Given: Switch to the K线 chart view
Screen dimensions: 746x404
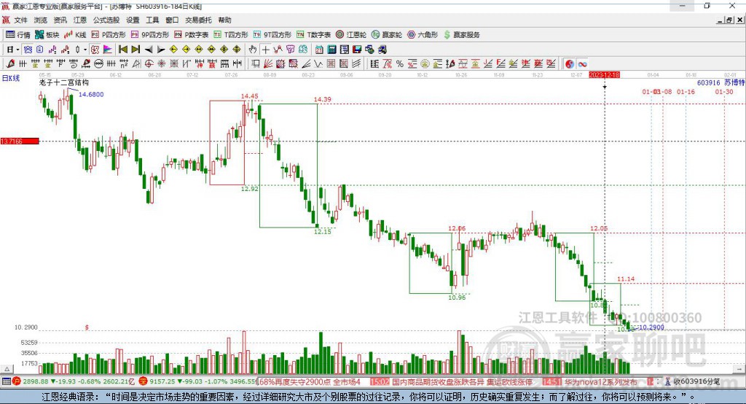Looking at the screenshot, I should pos(76,35).
